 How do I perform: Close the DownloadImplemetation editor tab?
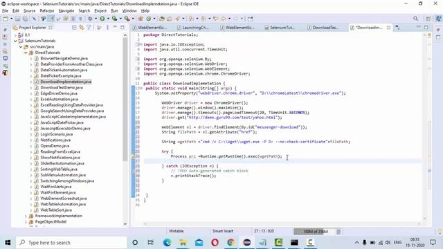click(388, 28)
